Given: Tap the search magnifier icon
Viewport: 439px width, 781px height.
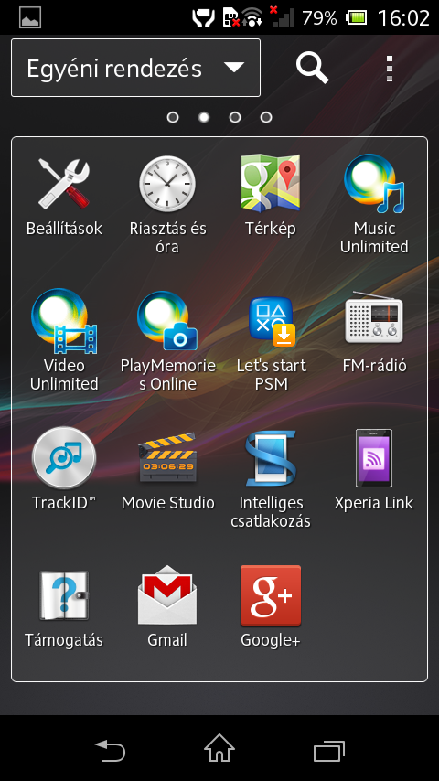Looking at the screenshot, I should click(x=313, y=69).
